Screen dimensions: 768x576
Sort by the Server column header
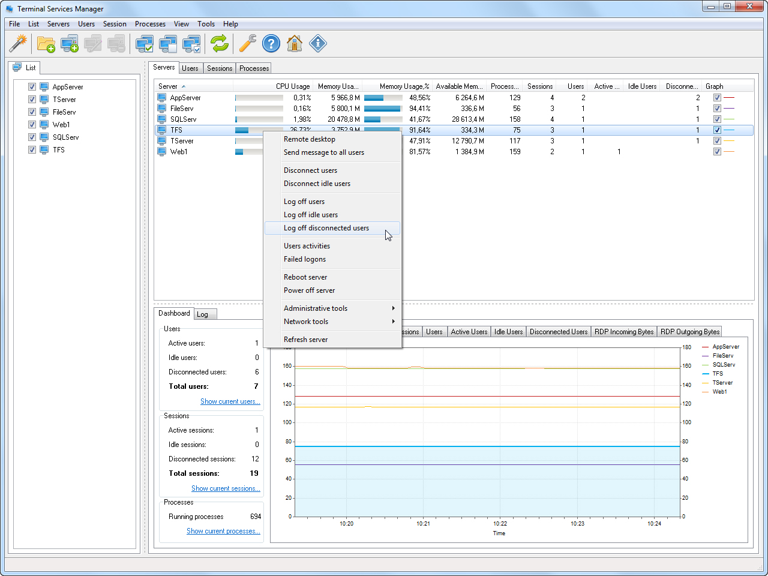(x=169, y=86)
